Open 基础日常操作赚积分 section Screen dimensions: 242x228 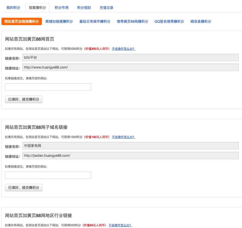click(x=95, y=22)
